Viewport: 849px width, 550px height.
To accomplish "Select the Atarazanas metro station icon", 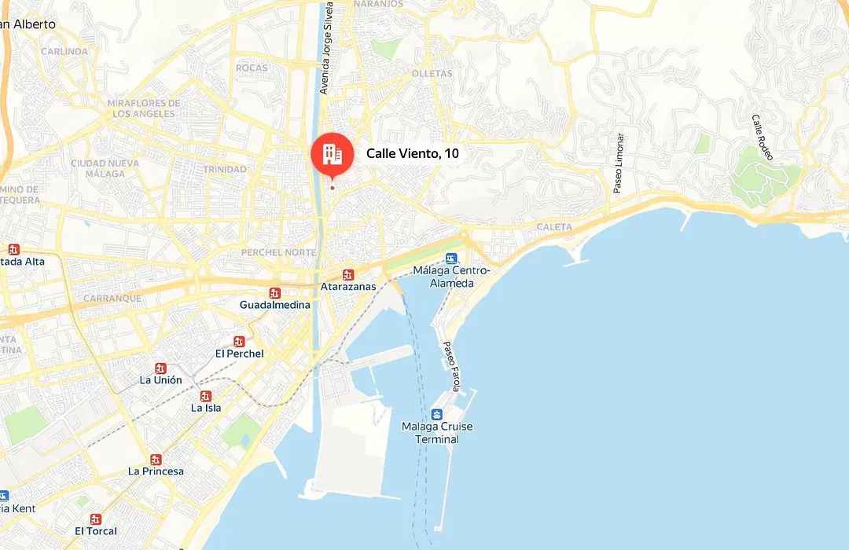I will (x=348, y=275).
